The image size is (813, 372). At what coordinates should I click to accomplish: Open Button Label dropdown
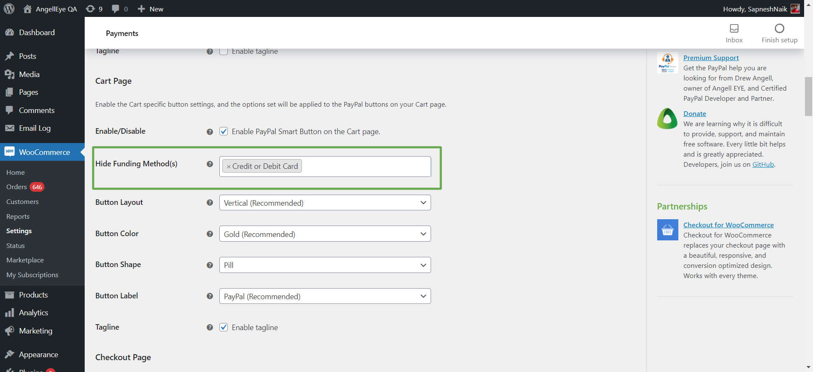click(x=325, y=296)
